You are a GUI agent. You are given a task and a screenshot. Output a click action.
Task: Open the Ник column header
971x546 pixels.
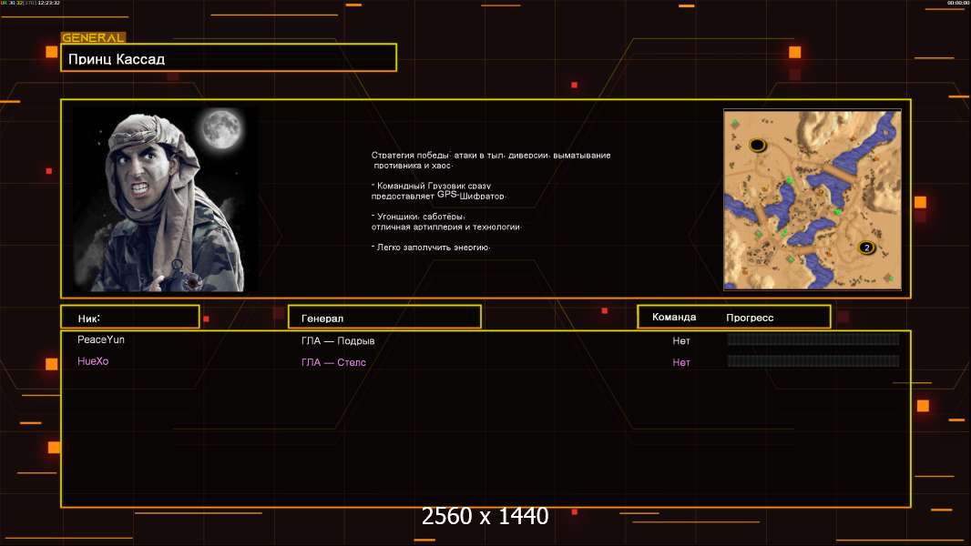coord(129,318)
